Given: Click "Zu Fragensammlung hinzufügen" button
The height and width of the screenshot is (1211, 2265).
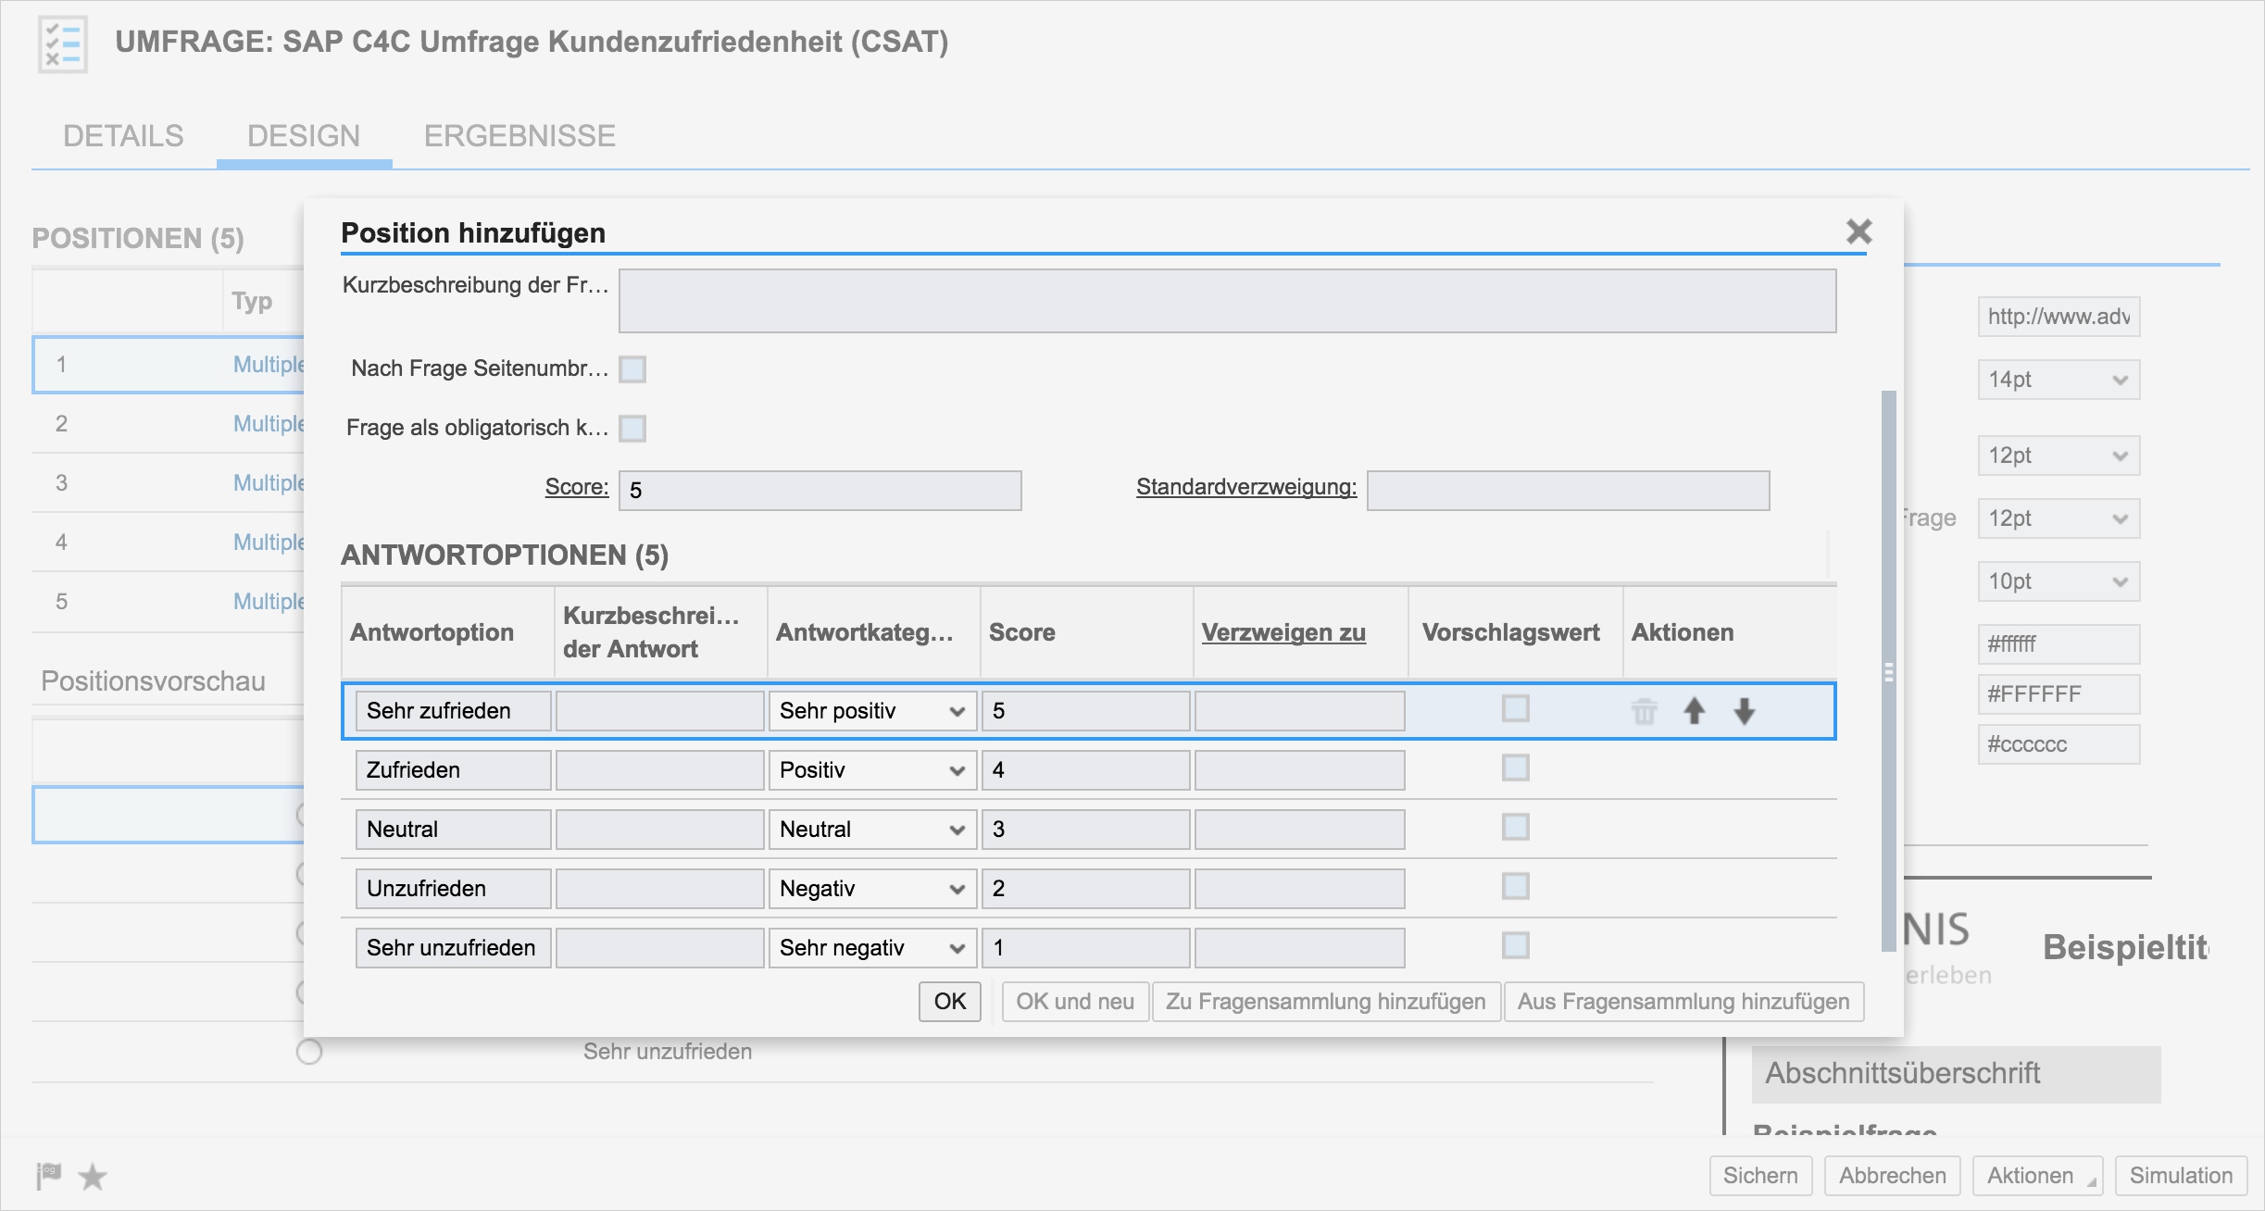Looking at the screenshot, I should 1326,1001.
